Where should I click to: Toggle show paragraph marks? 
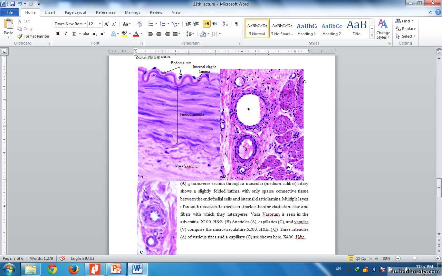pos(237,24)
